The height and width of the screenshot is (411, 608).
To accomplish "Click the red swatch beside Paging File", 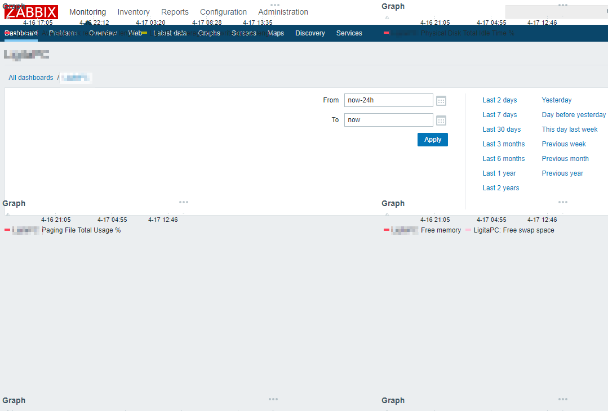I will [x=7, y=230].
